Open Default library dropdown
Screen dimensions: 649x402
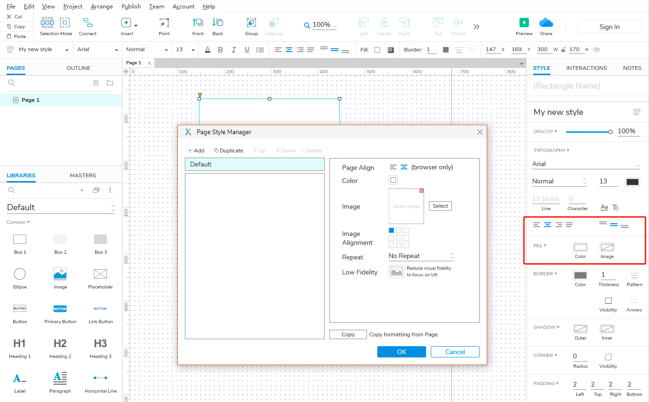click(61, 207)
